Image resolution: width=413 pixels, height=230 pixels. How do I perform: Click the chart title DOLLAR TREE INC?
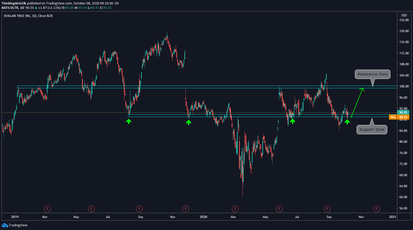point(17,16)
